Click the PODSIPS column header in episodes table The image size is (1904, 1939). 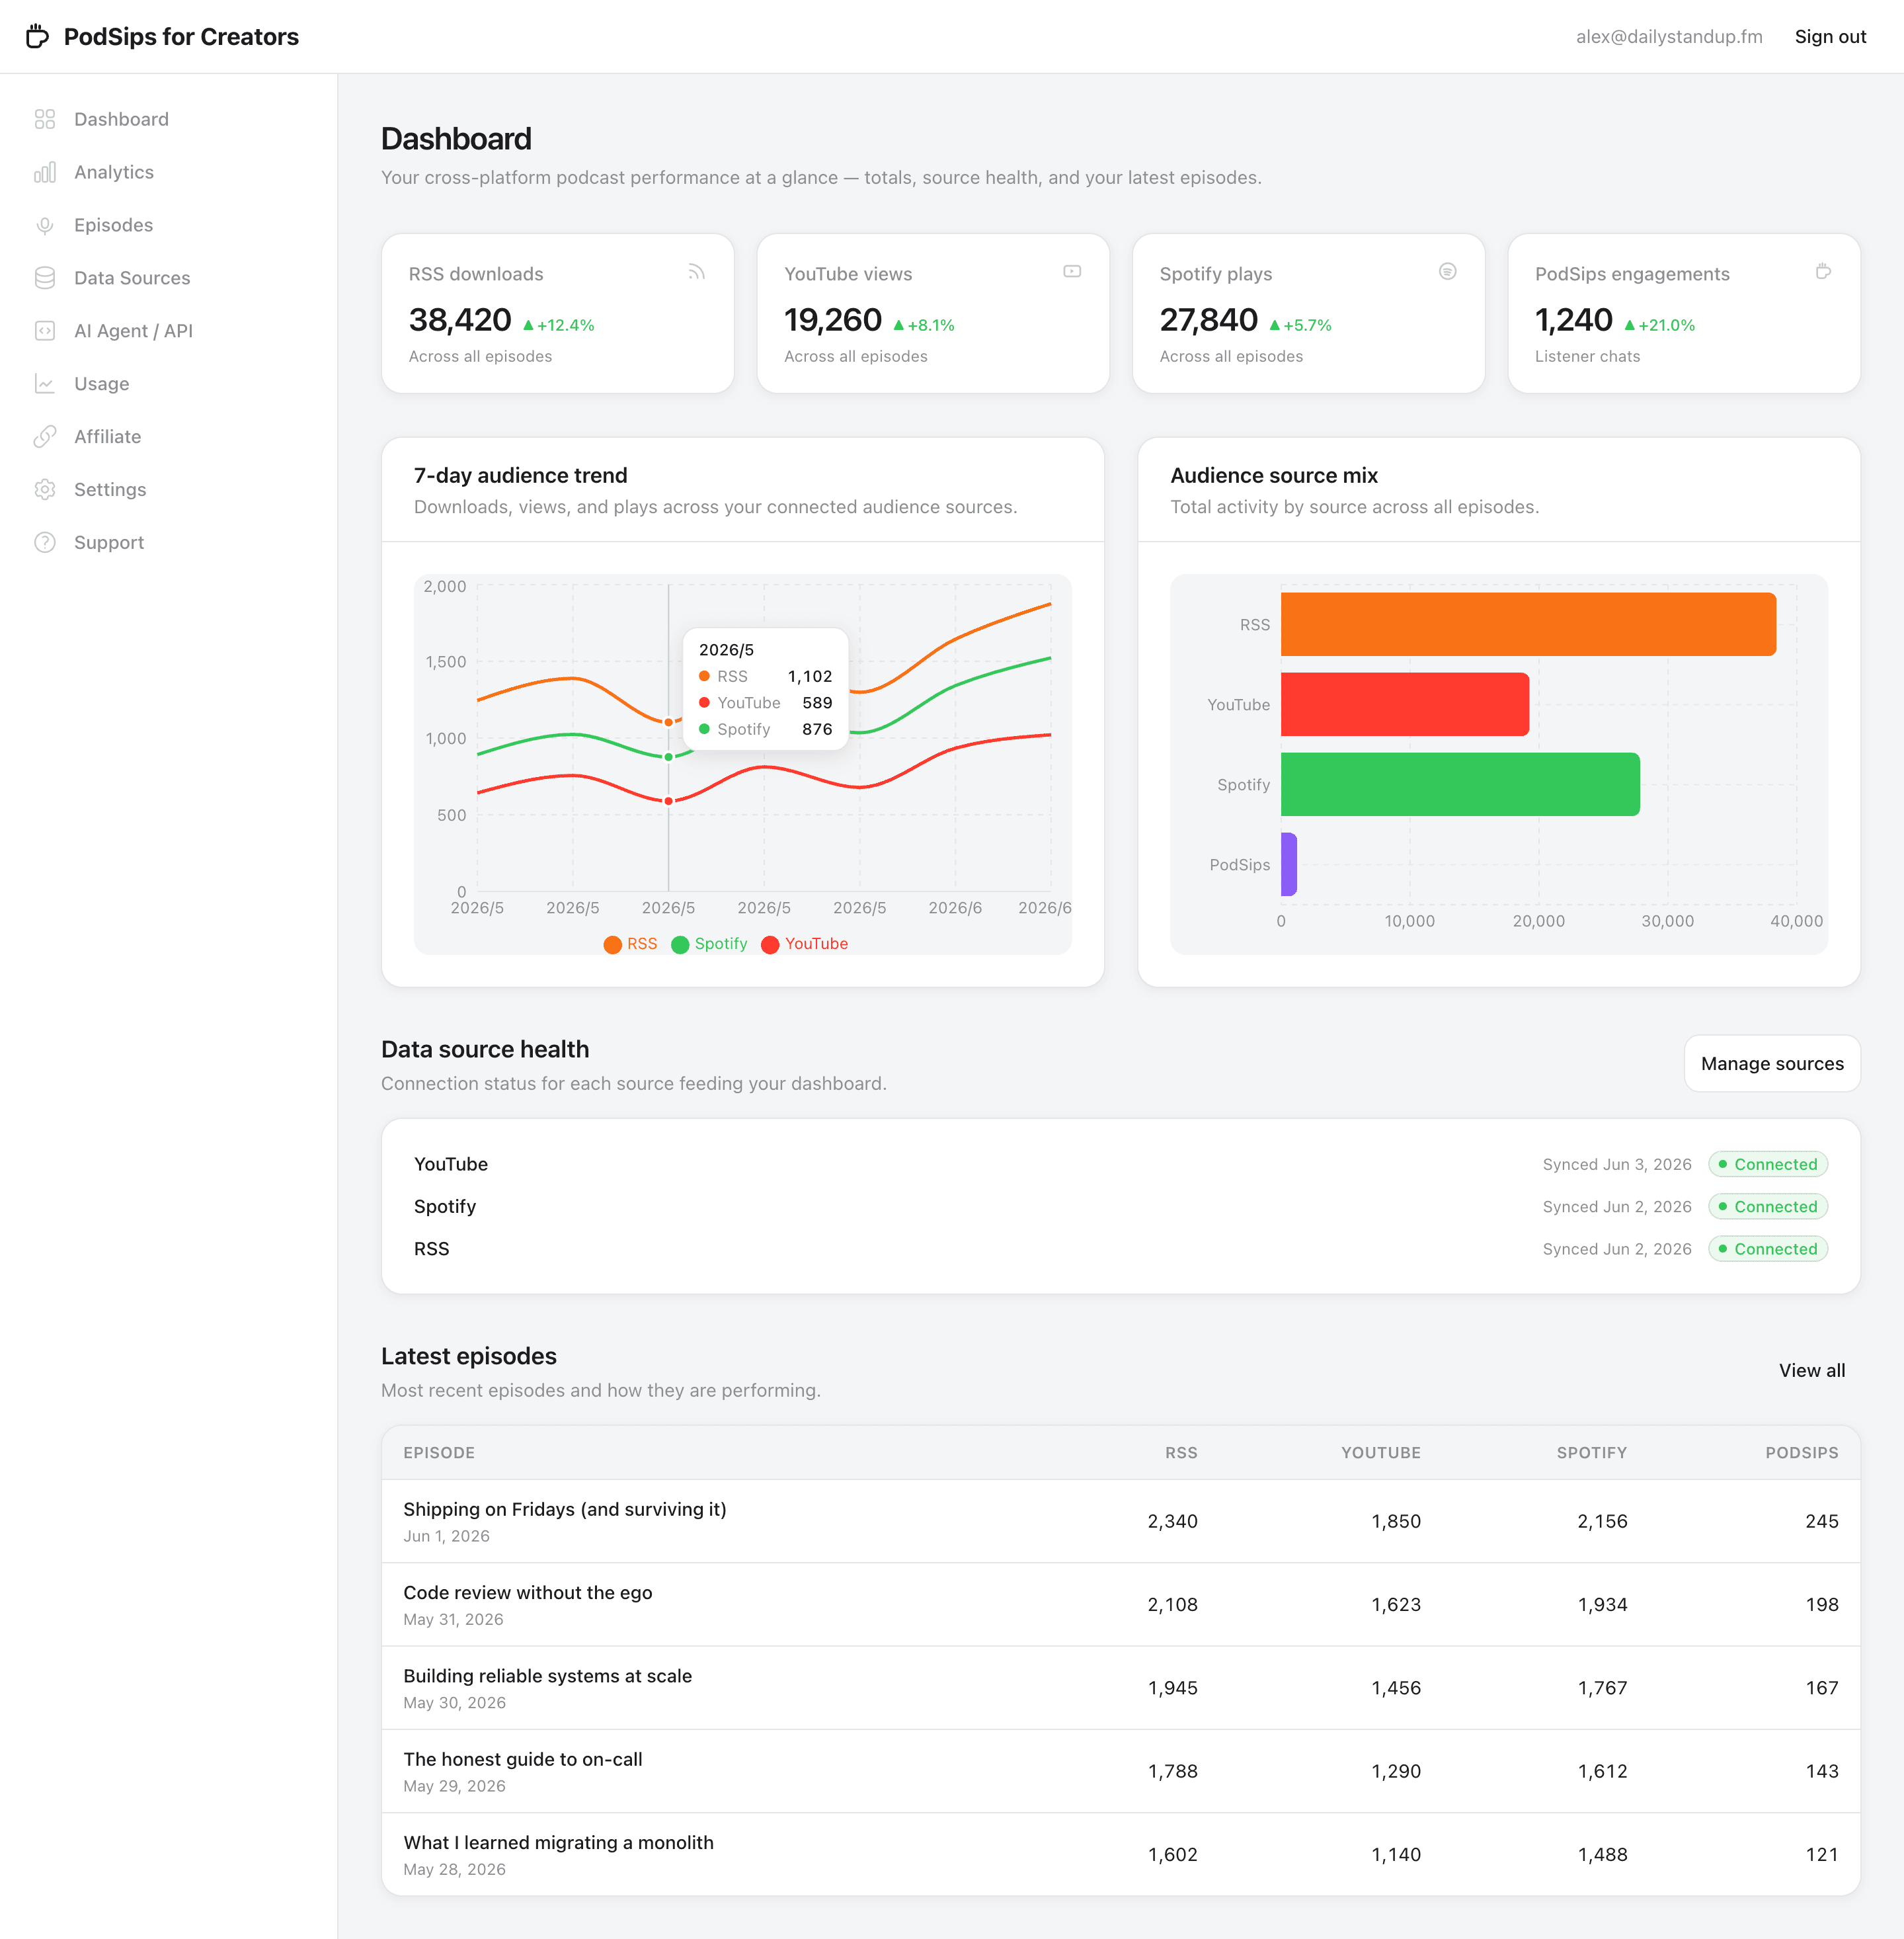tap(1801, 1453)
